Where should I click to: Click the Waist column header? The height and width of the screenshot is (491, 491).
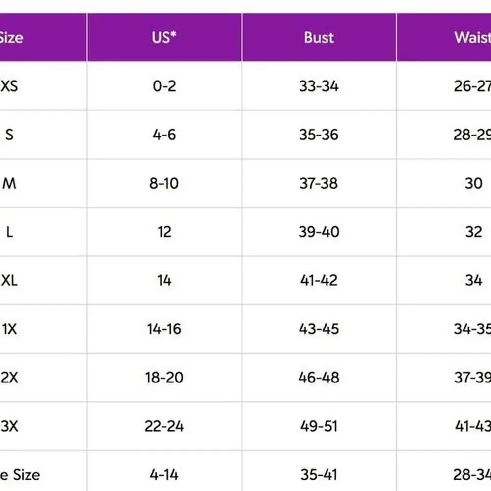tap(472, 38)
